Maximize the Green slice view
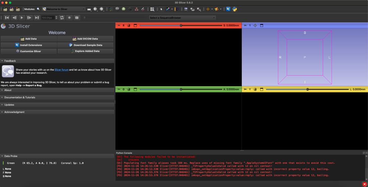Image resolution: width=368 pixels, height=187 pixels. (x=135, y=89)
